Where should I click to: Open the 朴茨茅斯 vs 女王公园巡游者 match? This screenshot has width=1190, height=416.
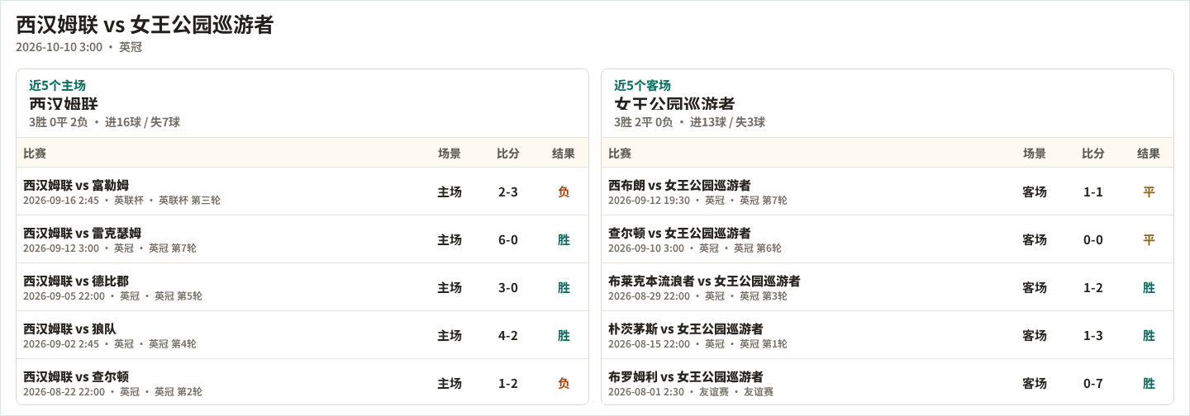pos(888,335)
